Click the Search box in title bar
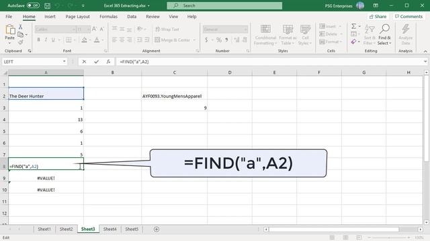The height and width of the screenshot is (241, 430). point(224,5)
